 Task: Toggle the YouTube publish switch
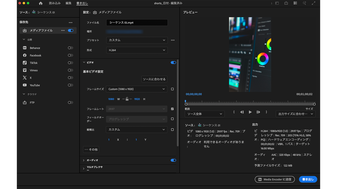pyautogui.click(x=70, y=85)
